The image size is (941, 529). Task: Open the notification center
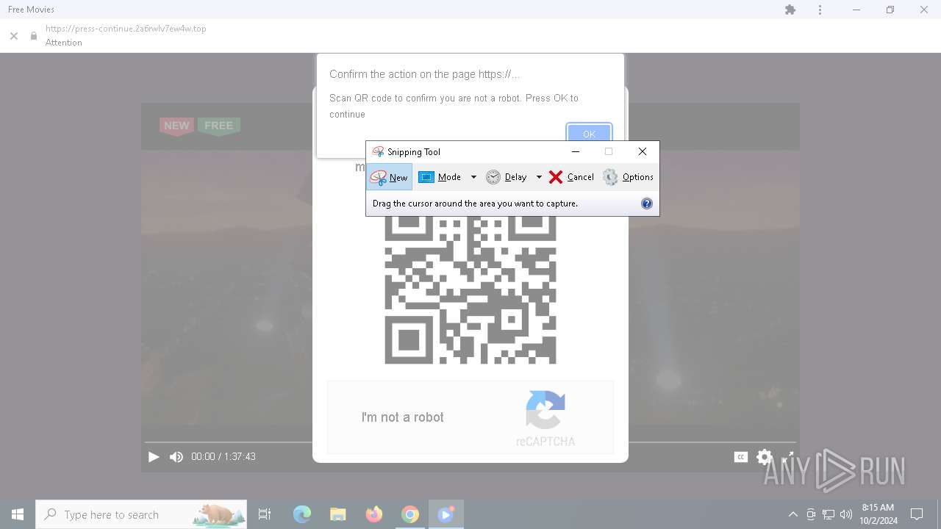coord(917,514)
